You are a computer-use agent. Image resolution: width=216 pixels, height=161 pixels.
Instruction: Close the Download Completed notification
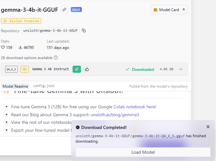pyautogui.click(x=208, y=127)
